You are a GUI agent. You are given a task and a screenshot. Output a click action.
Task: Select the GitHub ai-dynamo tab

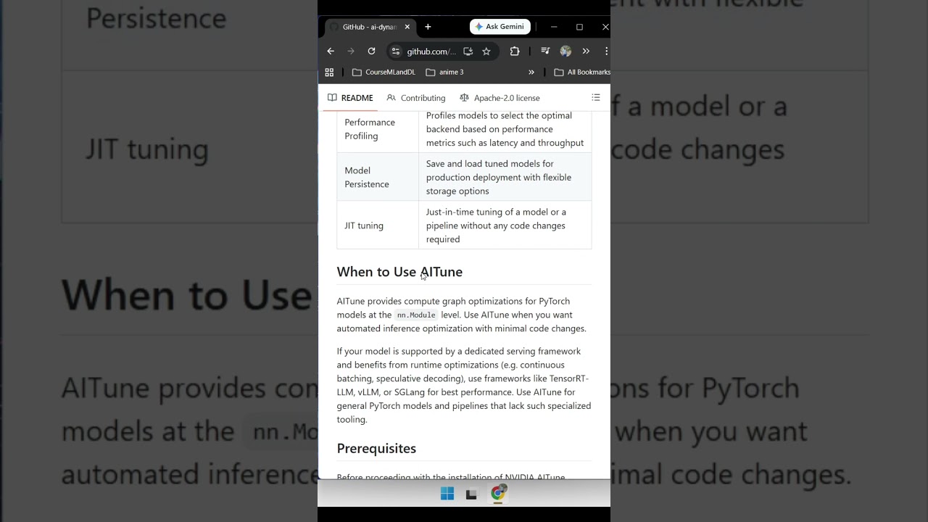click(x=369, y=27)
